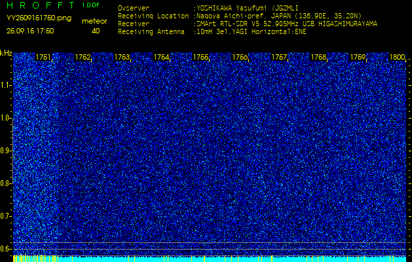Click the Receiver label

coord(134,24)
